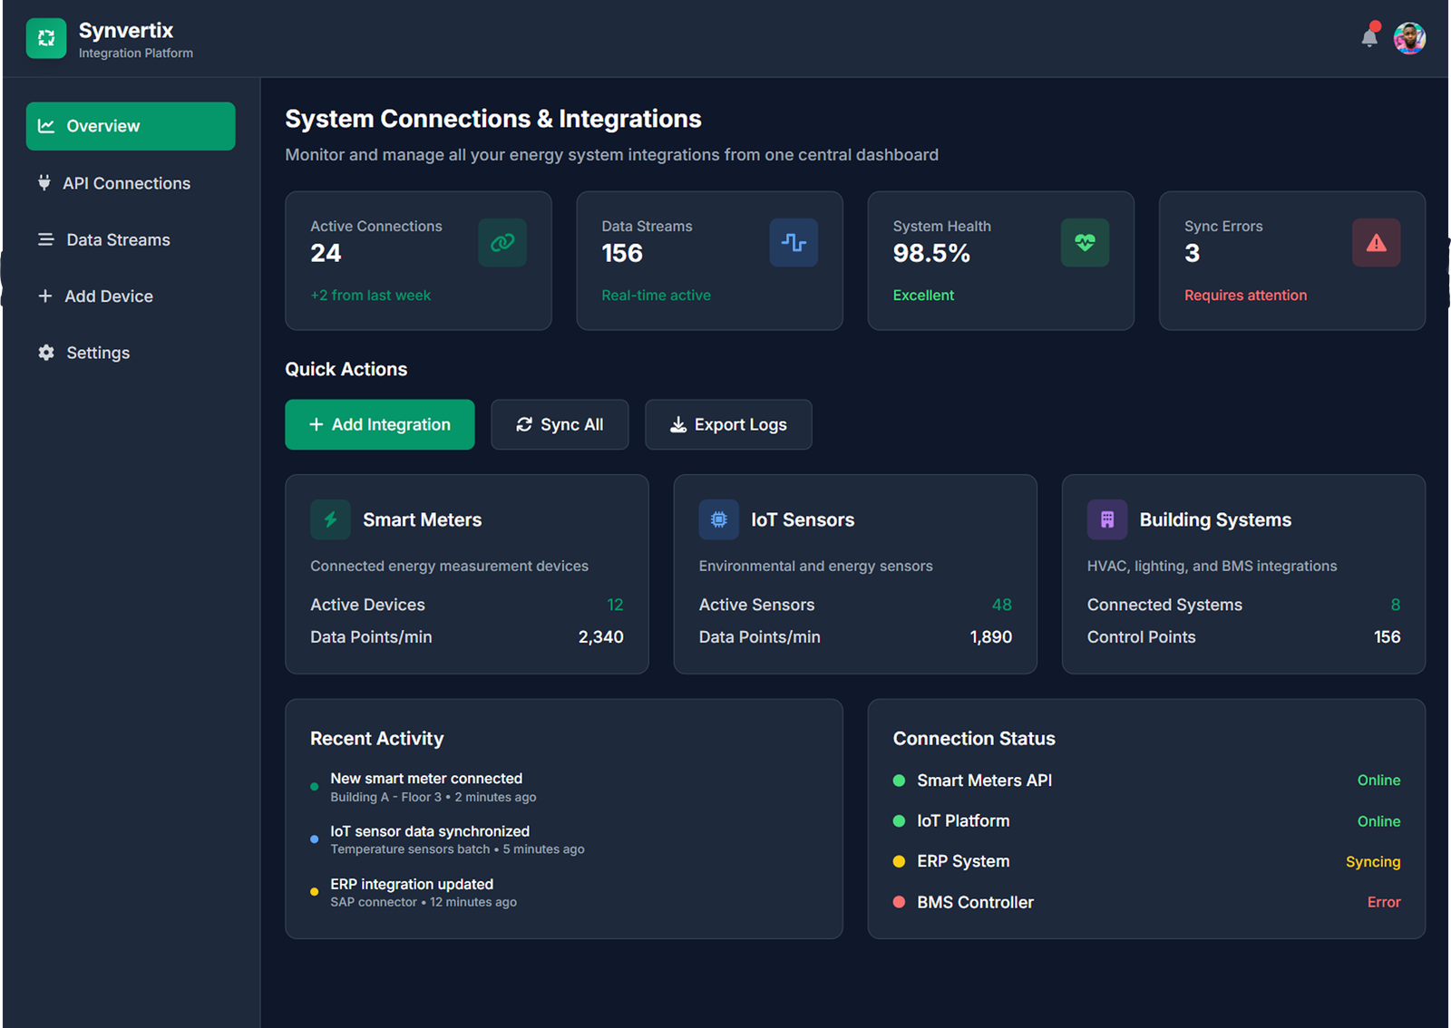Click the Building Systems building icon
Viewport: 1451px width, 1028px height.
click(1106, 519)
